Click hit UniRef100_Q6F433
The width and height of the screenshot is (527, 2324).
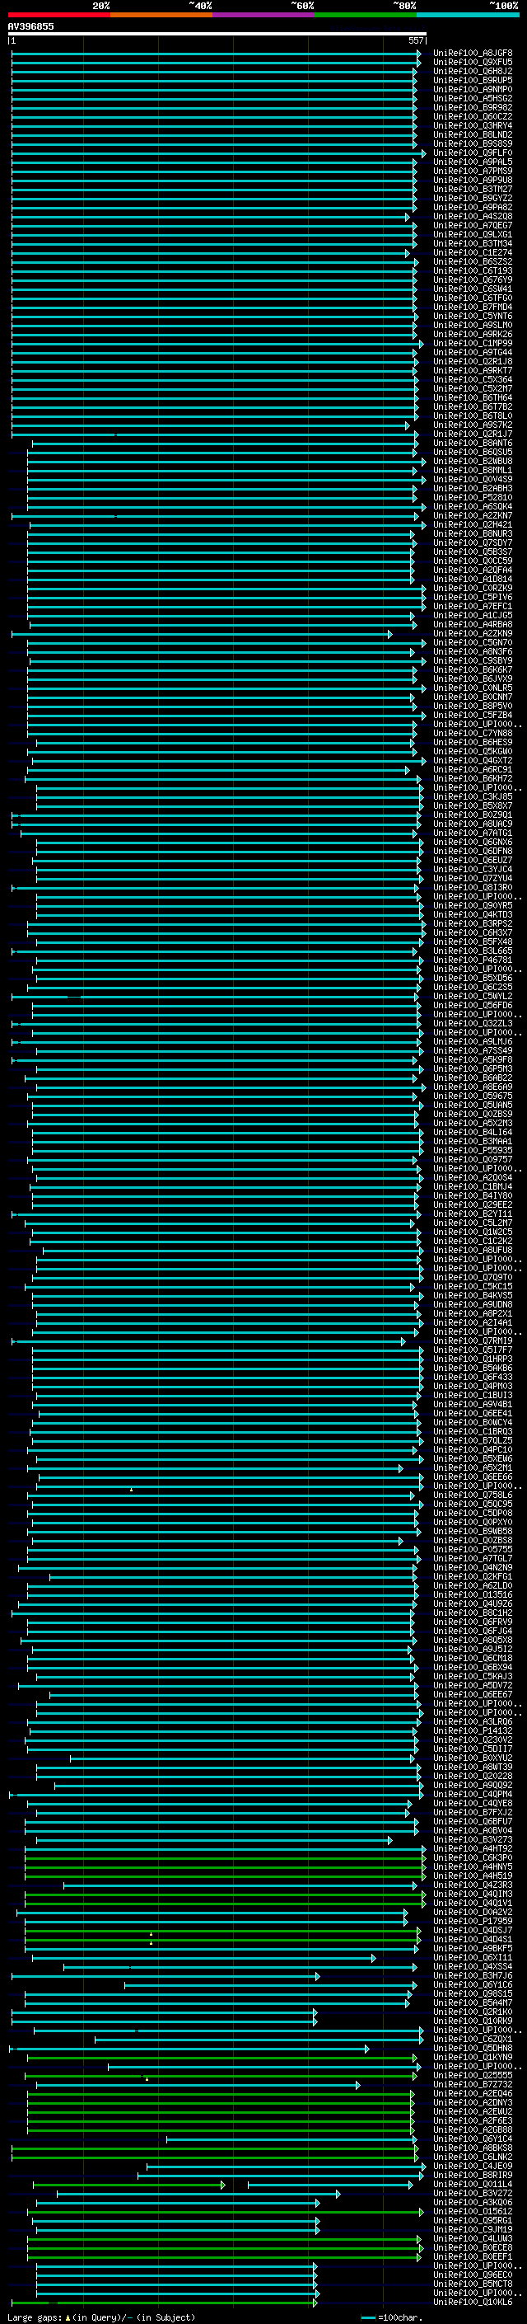click(x=473, y=1377)
